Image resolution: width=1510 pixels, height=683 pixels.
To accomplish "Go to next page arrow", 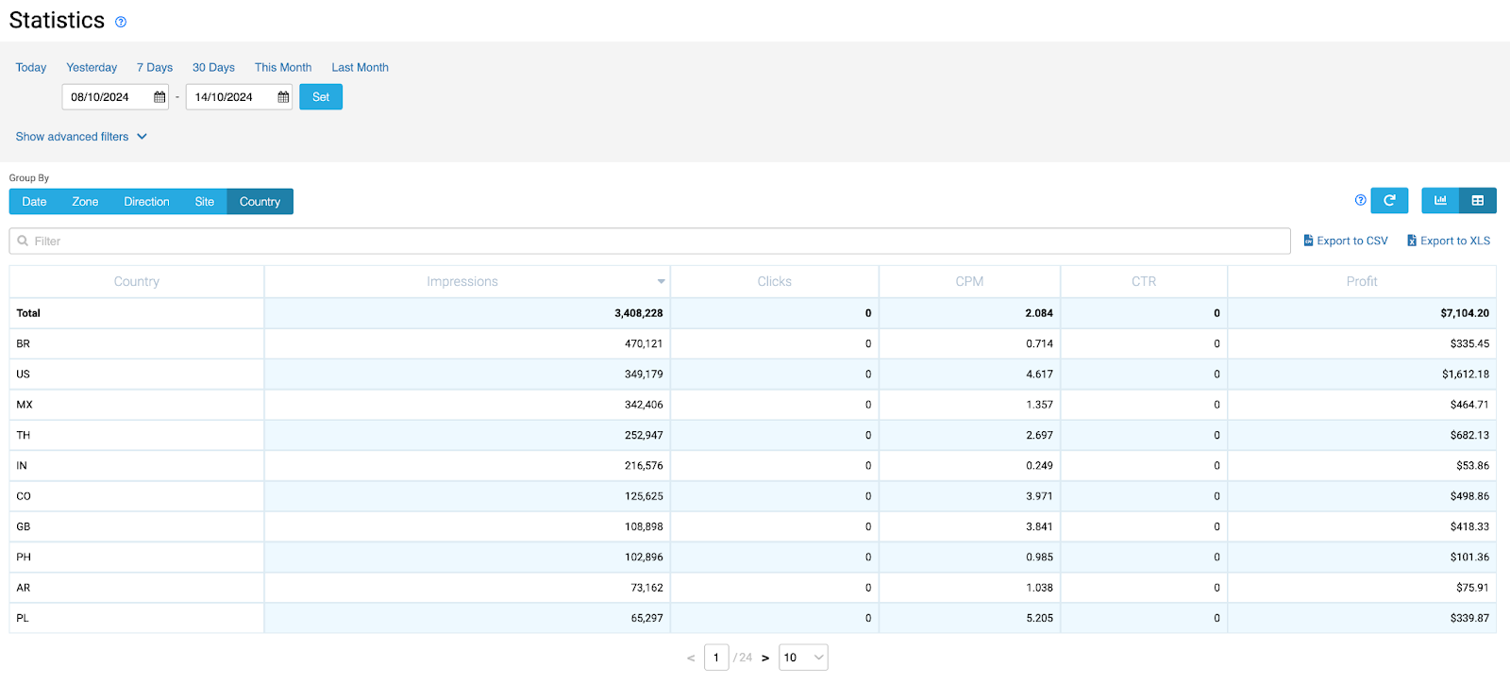I will (765, 658).
